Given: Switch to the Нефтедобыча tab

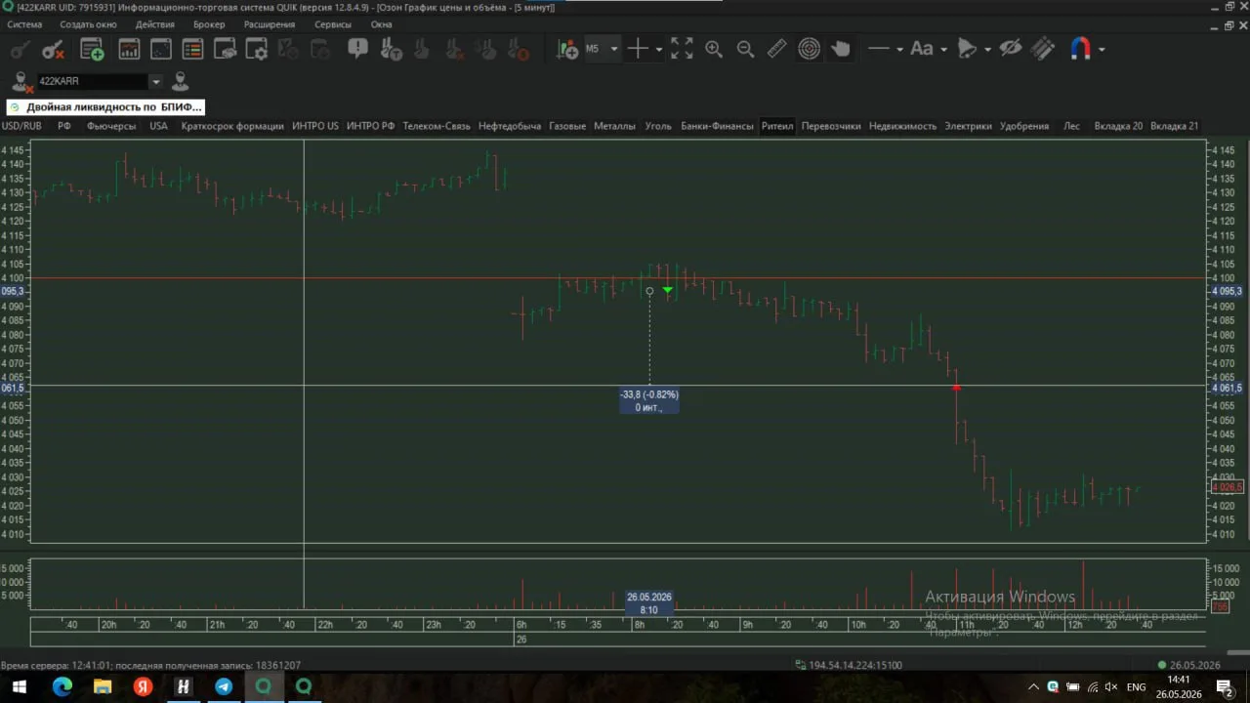Looking at the screenshot, I should [510, 126].
